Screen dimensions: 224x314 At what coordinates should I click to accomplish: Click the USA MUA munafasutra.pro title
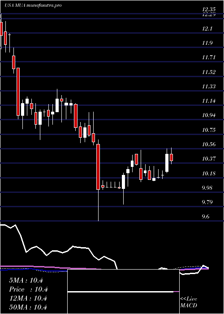33,5
